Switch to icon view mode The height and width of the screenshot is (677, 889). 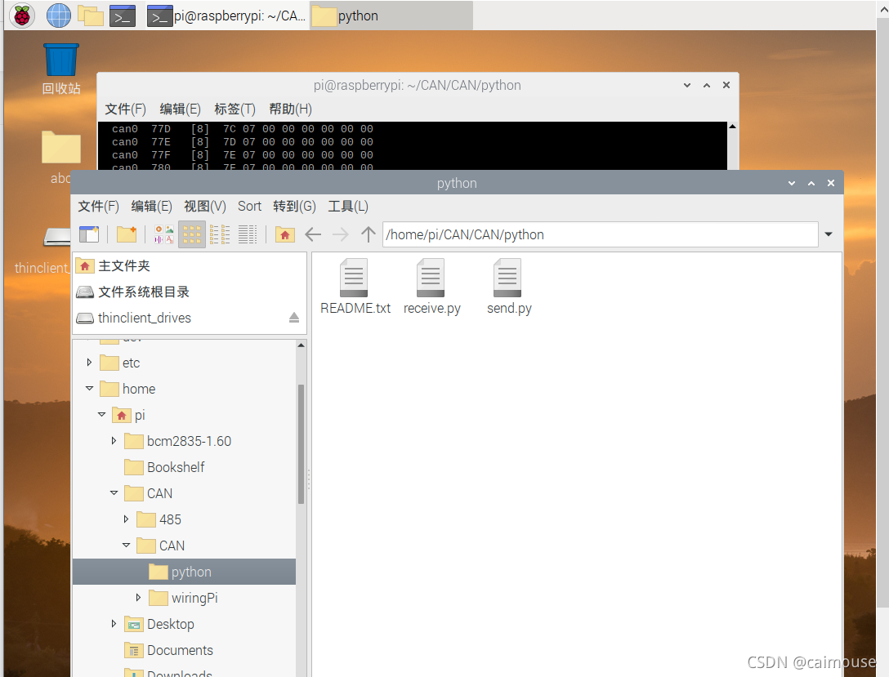point(192,234)
